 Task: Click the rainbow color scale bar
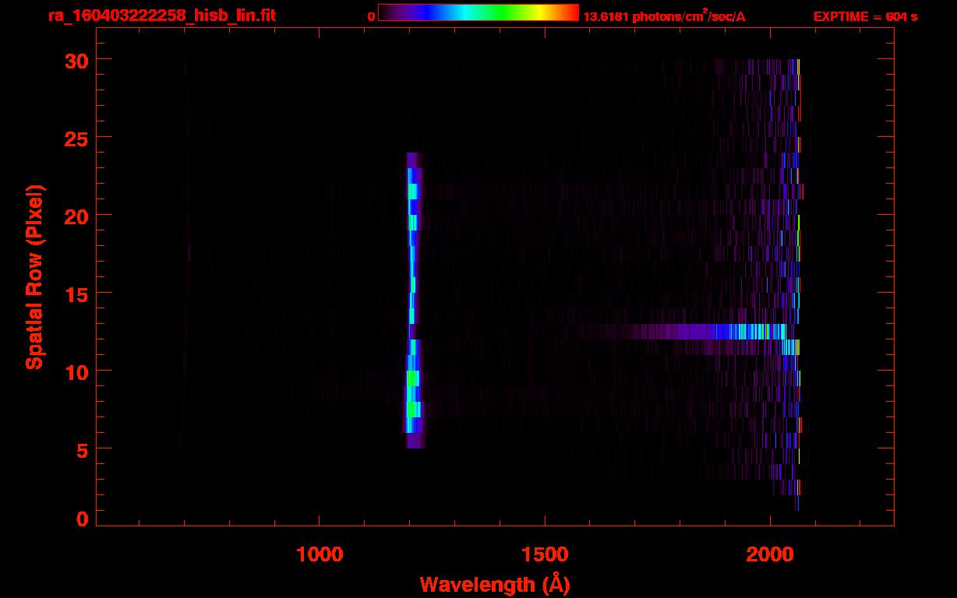[x=478, y=12]
